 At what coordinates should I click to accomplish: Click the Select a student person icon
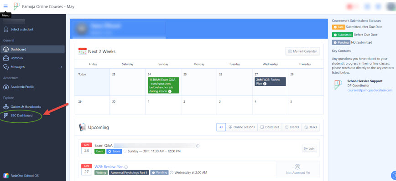click(x=6, y=30)
